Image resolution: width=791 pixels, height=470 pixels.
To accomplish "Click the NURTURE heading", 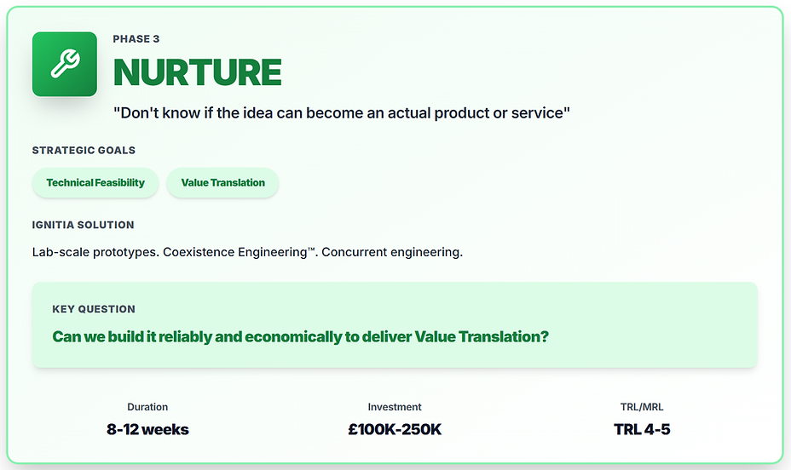I will tap(197, 74).
